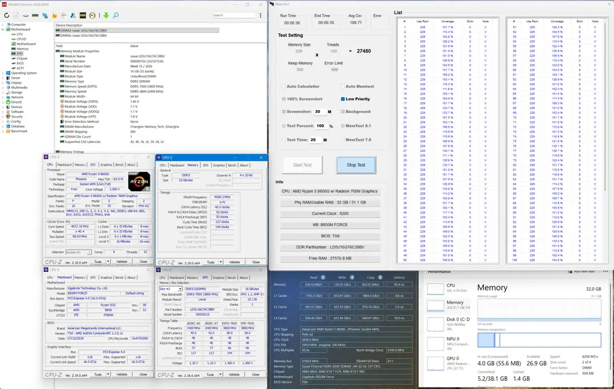614x389 pixels.
Task: Expand the Benchmark tree node
Action: click(x=3, y=131)
